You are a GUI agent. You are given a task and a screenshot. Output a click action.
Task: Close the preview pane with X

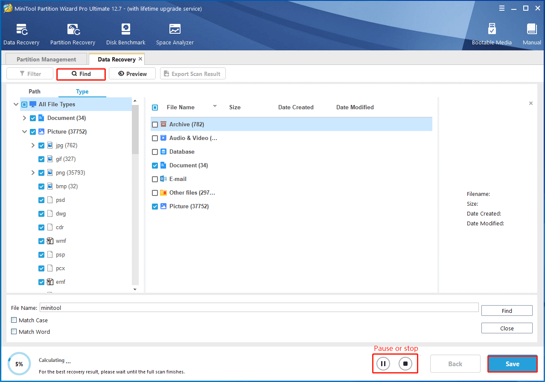531,103
